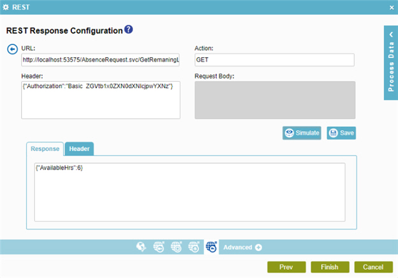Image resolution: width=398 pixels, height=278 pixels.
Task: Open the first globe wizard step icon
Action: (141, 247)
